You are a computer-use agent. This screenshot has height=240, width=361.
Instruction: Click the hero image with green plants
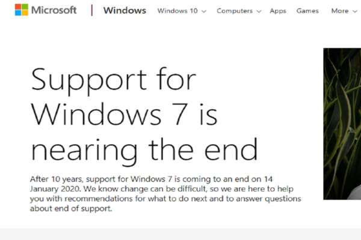point(342,124)
